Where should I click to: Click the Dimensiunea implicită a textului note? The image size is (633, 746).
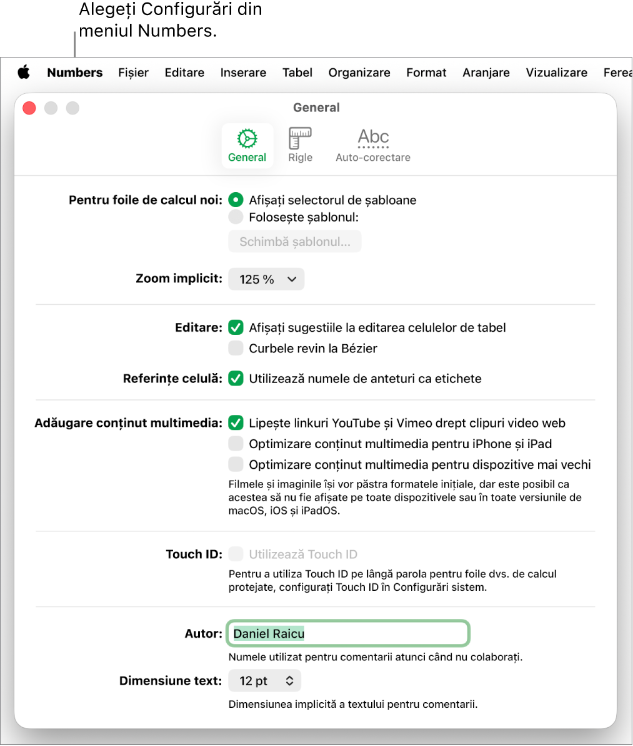click(x=353, y=704)
